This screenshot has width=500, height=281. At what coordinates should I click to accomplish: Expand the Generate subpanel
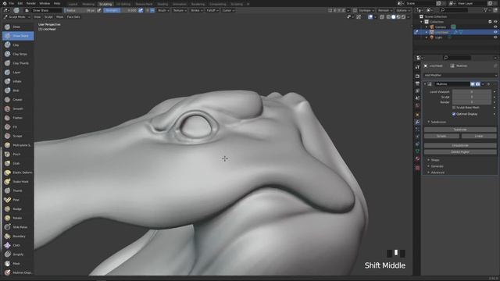click(436, 166)
